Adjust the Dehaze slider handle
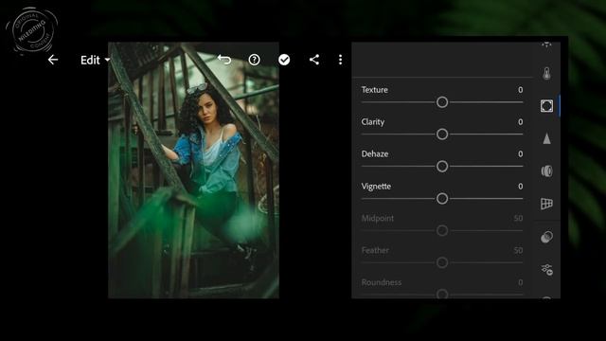Screen dimensions: 606x341 [x=442, y=167]
